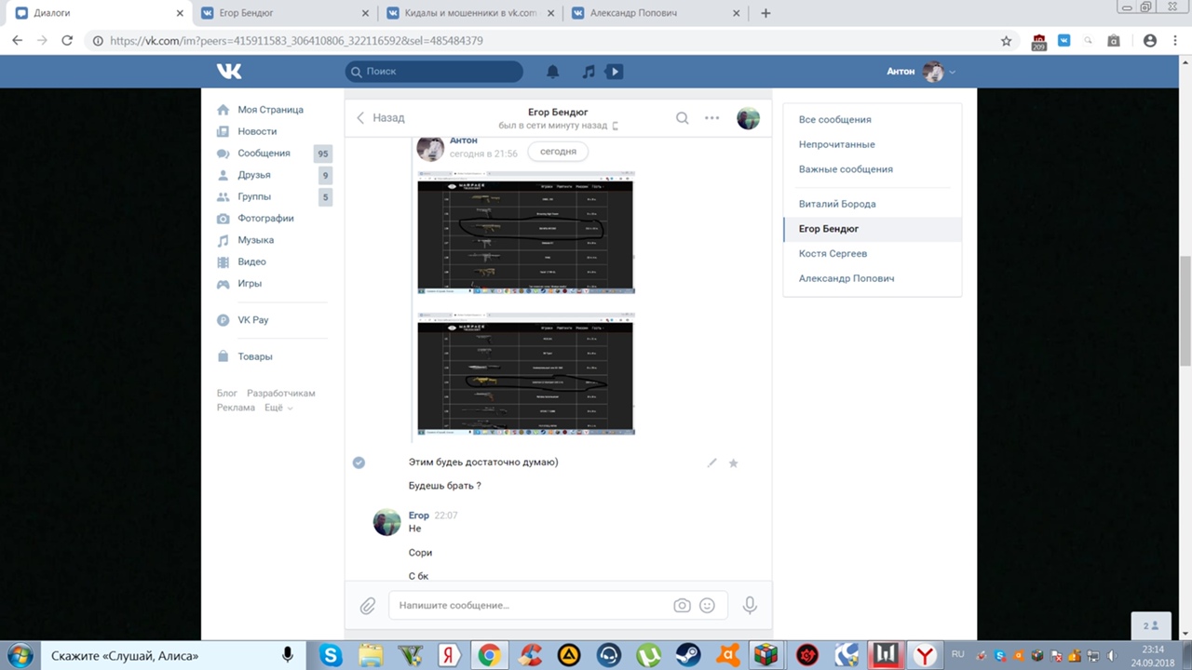Click the paperclip attach file icon
Viewport: 1192px width, 670px height.
(x=368, y=606)
